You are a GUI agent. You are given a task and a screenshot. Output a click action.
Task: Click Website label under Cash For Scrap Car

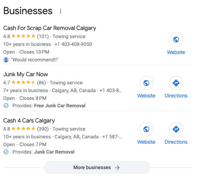[176, 52]
